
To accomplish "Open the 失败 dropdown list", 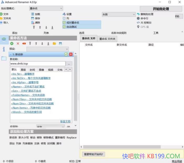I will (119, 15).
